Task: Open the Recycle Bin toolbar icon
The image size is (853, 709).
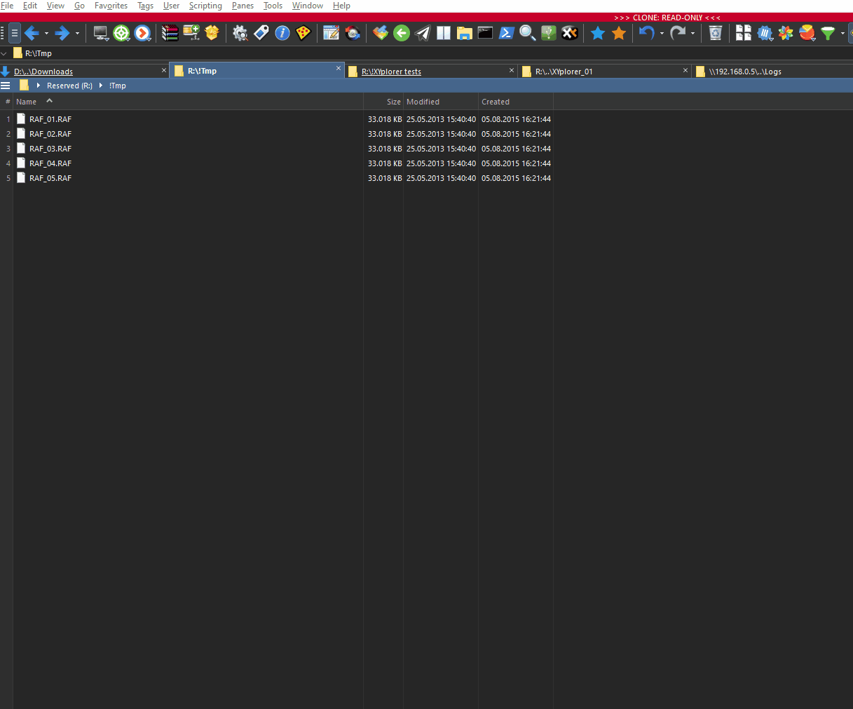Action: click(x=716, y=33)
